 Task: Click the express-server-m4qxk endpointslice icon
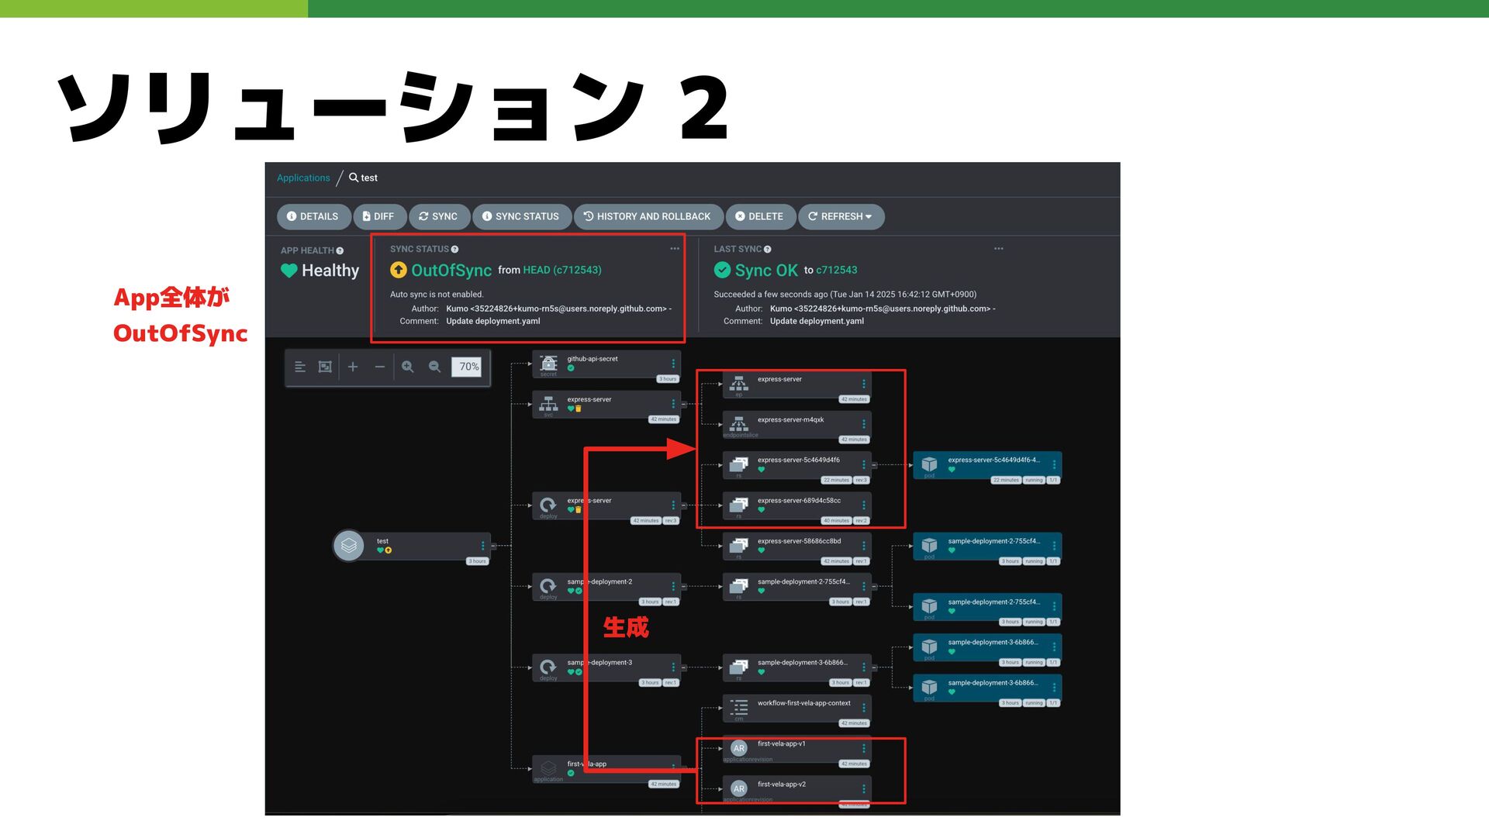[739, 423]
